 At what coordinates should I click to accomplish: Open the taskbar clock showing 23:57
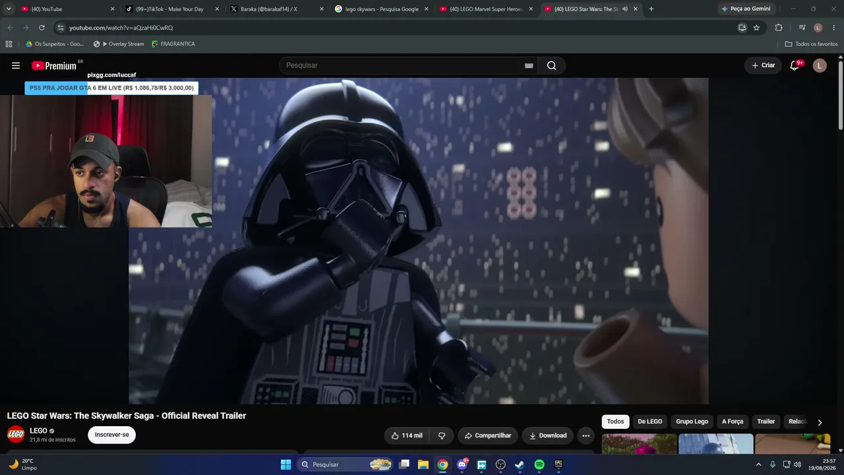[822, 464]
